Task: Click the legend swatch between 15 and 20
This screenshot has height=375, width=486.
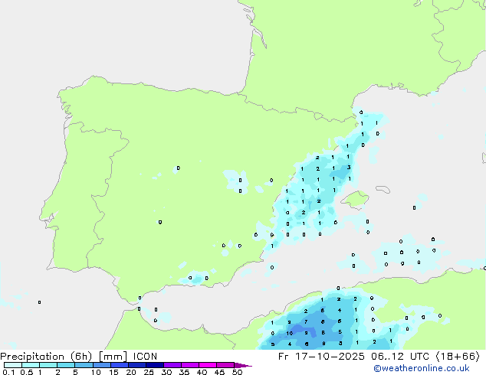Action: pos(119,365)
